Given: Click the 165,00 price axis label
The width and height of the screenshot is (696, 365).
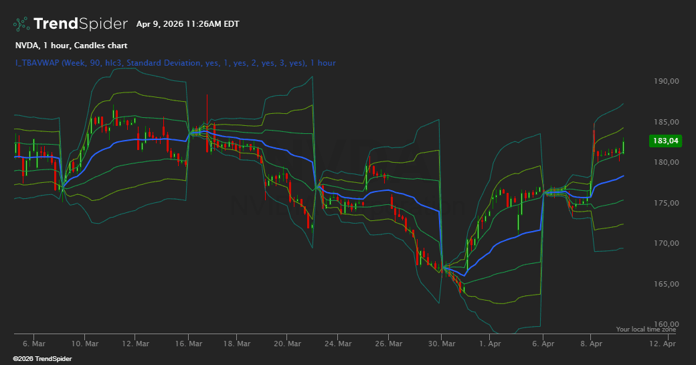Looking at the screenshot, I should pyautogui.click(x=667, y=284).
